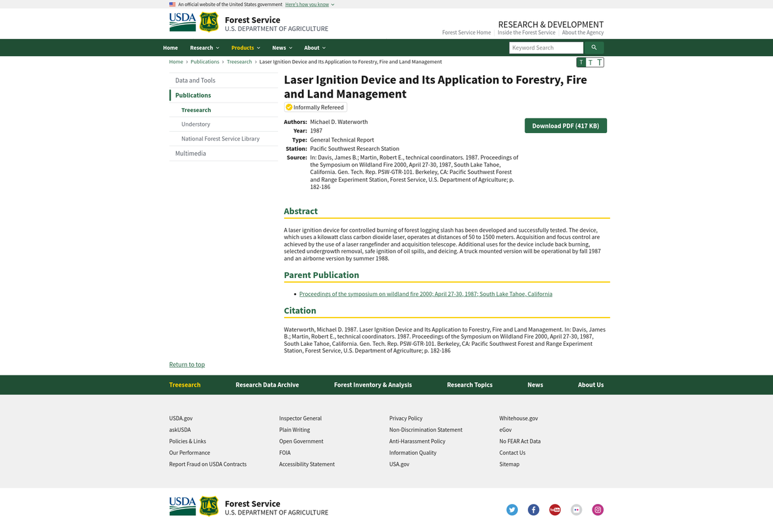
Task: Select the largest text size T
Action: coord(599,62)
